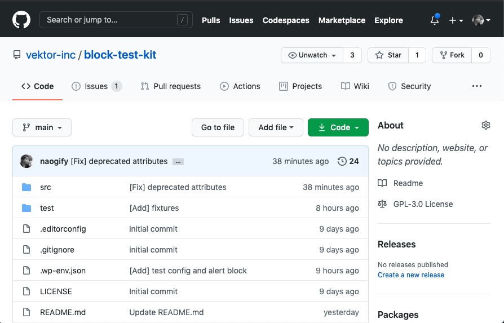Open GPL-3.0 License link
Image resolution: width=504 pixels, height=323 pixels.
[415, 204]
